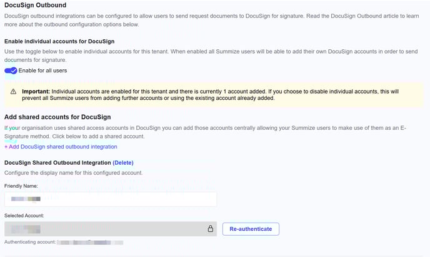Focus the Friendly Name input field

[111, 199]
